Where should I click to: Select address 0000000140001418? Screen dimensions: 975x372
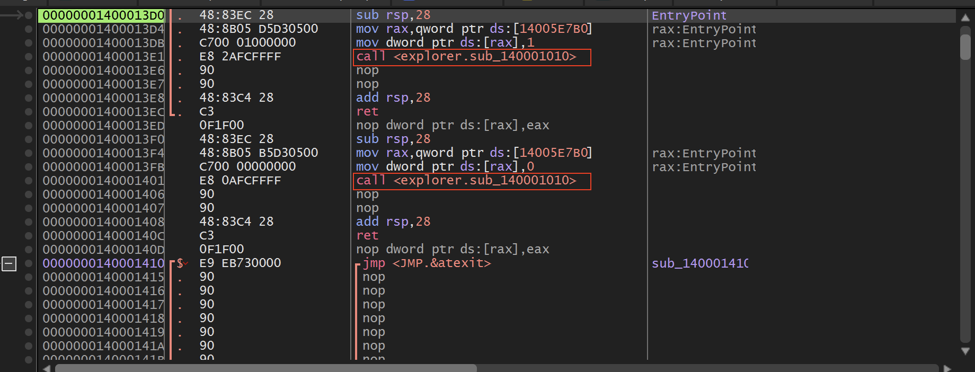103,318
